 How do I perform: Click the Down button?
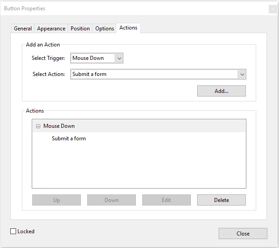(x=111, y=200)
